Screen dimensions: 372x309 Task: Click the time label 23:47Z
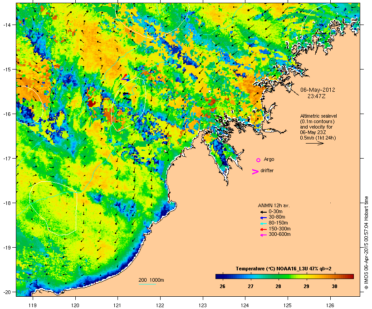317,96
